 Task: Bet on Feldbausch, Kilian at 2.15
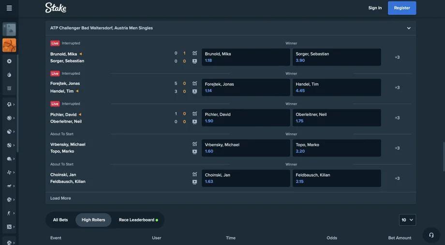[337, 178]
